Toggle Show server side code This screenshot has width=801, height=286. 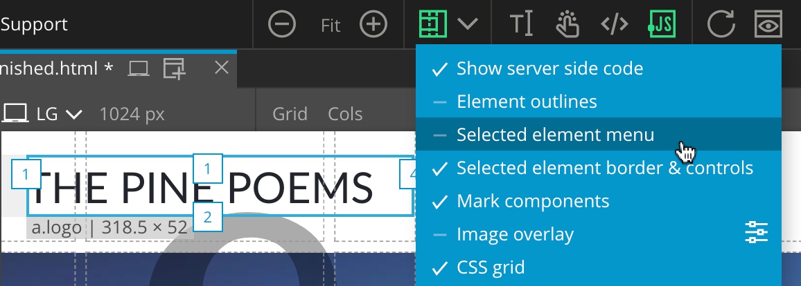coord(599,68)
